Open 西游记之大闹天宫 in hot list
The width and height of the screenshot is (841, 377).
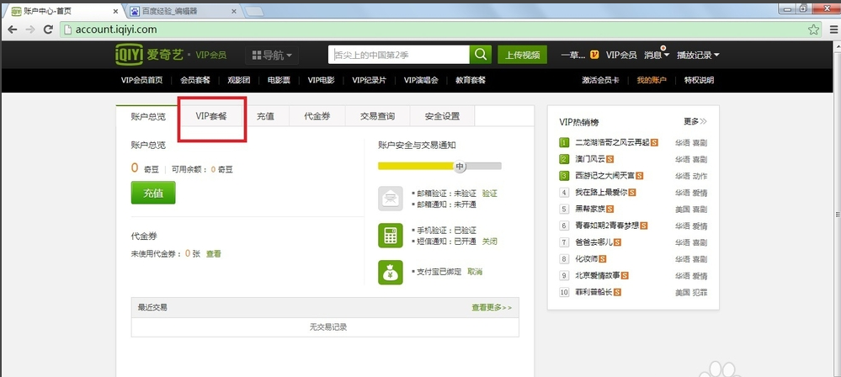pos(605,176)
